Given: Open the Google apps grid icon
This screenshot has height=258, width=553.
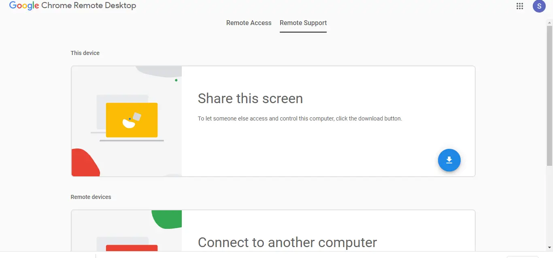Looking at the screenshot, I should point(520,6).
